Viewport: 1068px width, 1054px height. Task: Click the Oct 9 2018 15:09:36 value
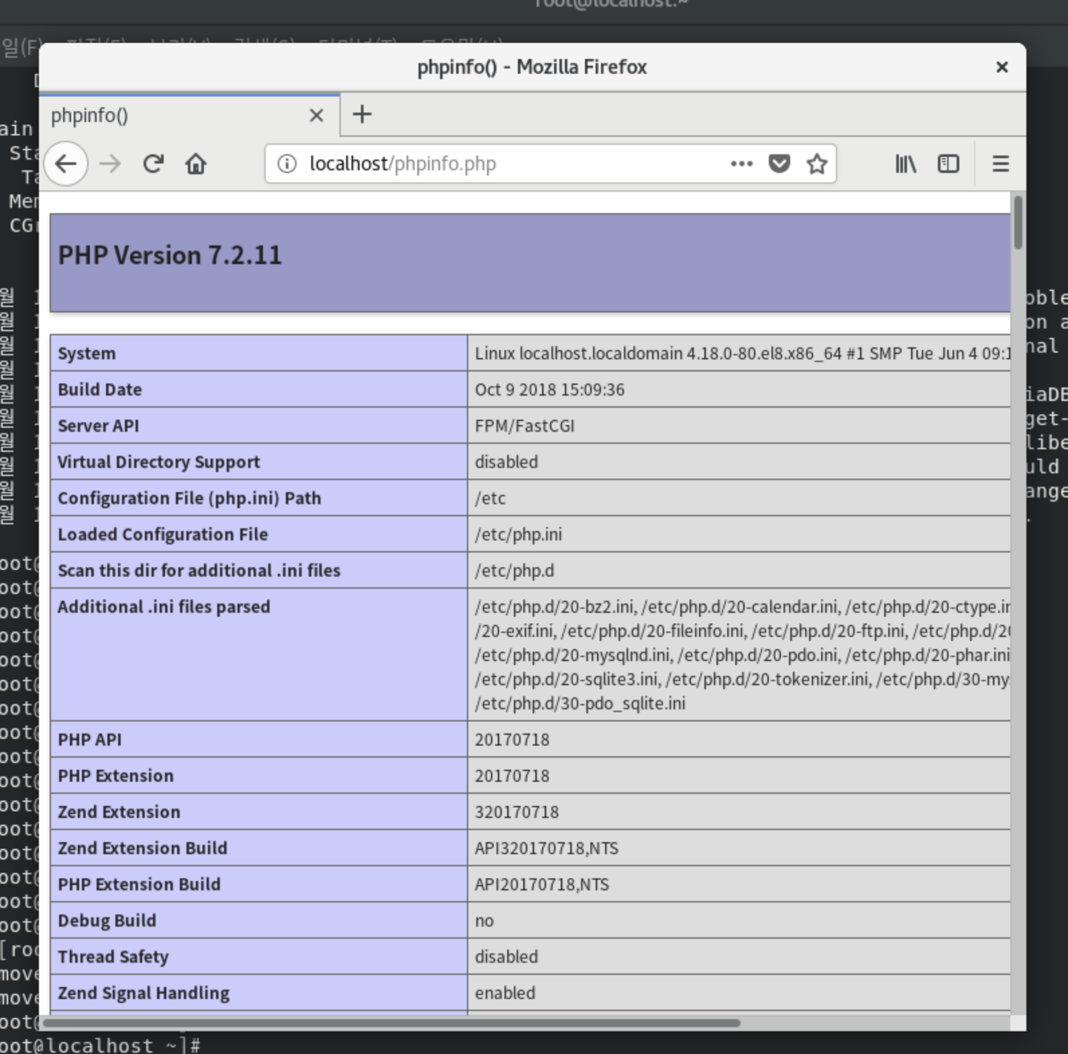549,390
